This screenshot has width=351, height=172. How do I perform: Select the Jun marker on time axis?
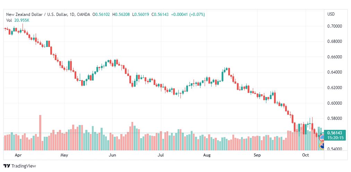[x=112, y=155]
